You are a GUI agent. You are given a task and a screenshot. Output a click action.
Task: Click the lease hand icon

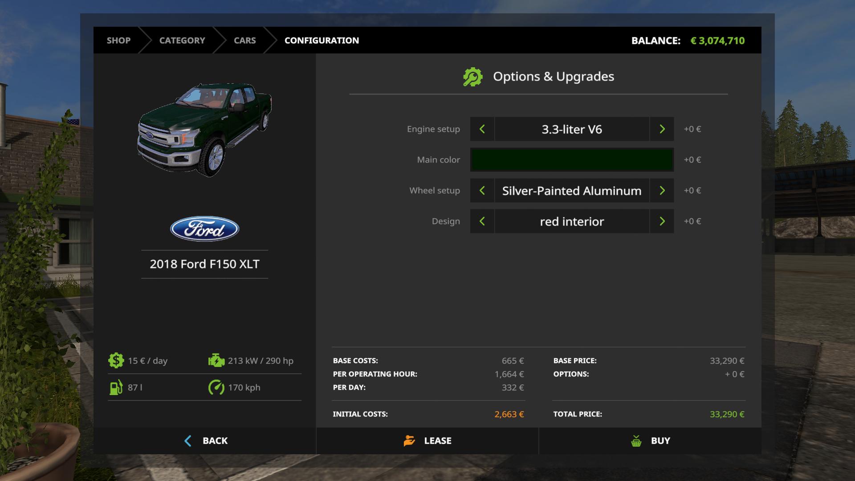409,440
